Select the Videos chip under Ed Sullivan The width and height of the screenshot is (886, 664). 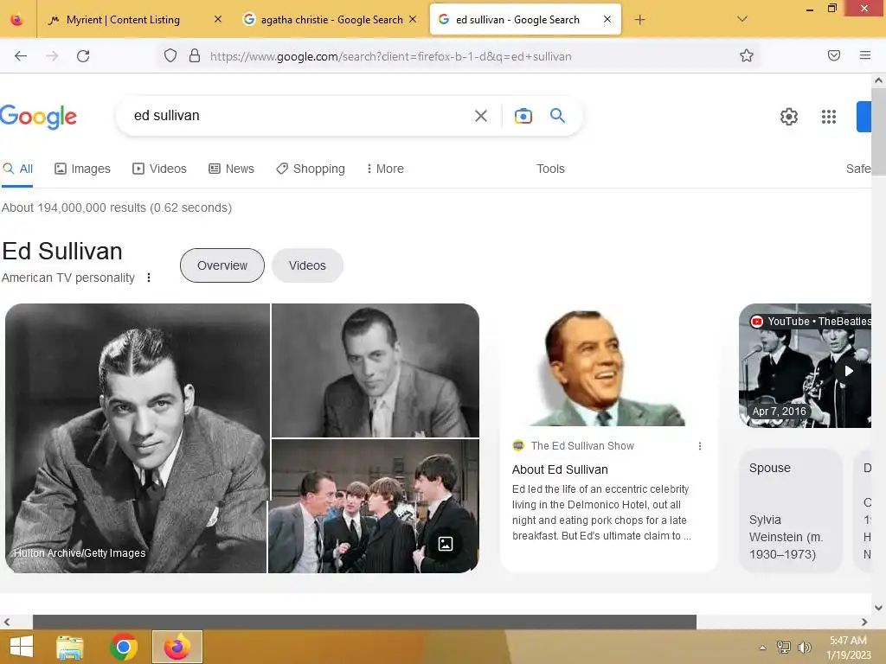(307, 265)
